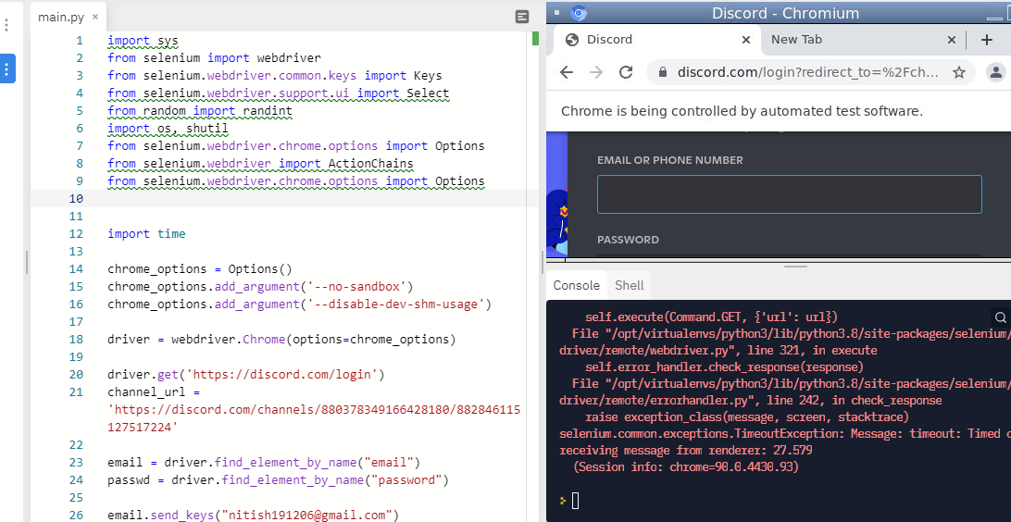Go back in Chromium browser
The image size is (1011, 522).
click(x=567, y=72)
